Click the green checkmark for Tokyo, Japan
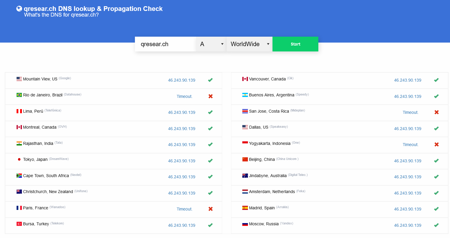The image size is (450, 238). point(210,161)
